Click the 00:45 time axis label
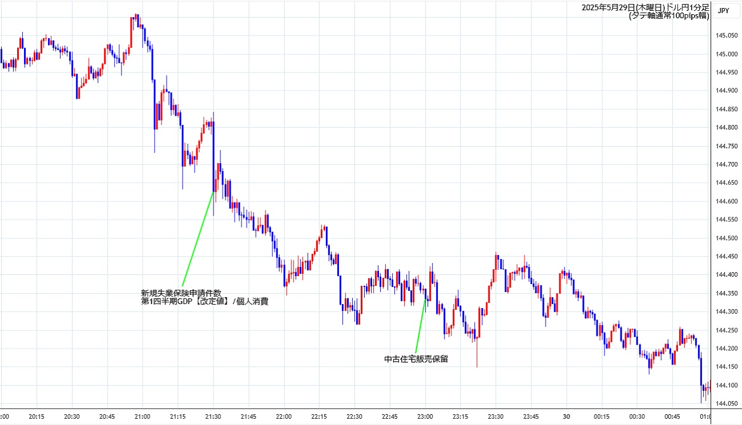Image resolution: width=742 pixels, height=425 pixels. pos(672,416)
